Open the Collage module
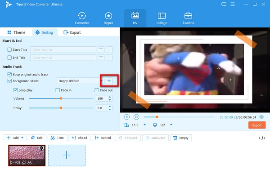Screen dimensions: 270x174 pos(162,18)
